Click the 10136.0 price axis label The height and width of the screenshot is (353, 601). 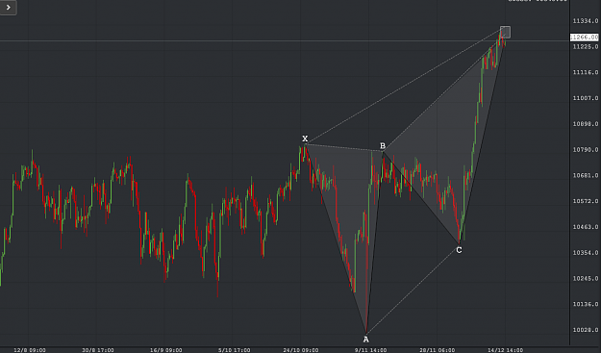[x=586, y=304]
